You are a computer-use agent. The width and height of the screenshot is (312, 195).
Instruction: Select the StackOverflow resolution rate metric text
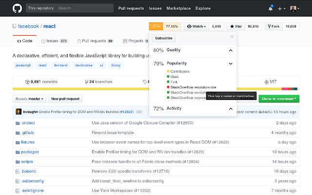click(x=193, y=87)
